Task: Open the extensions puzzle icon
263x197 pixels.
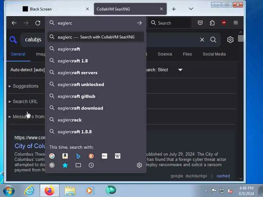Action: pos(212,23)
